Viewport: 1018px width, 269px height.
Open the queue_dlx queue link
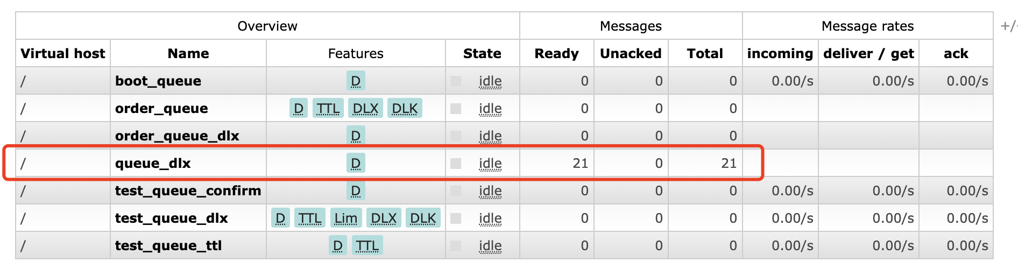pos(153,164)
